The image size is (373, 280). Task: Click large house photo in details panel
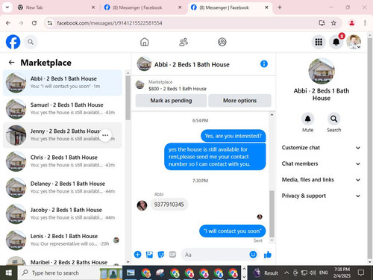(x=322, y=72)
